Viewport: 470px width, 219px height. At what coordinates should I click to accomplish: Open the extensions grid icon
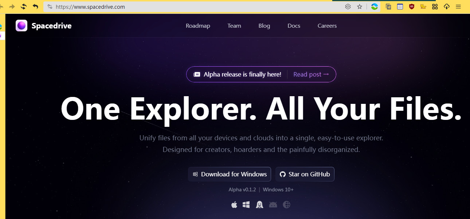tap(435, 7)
